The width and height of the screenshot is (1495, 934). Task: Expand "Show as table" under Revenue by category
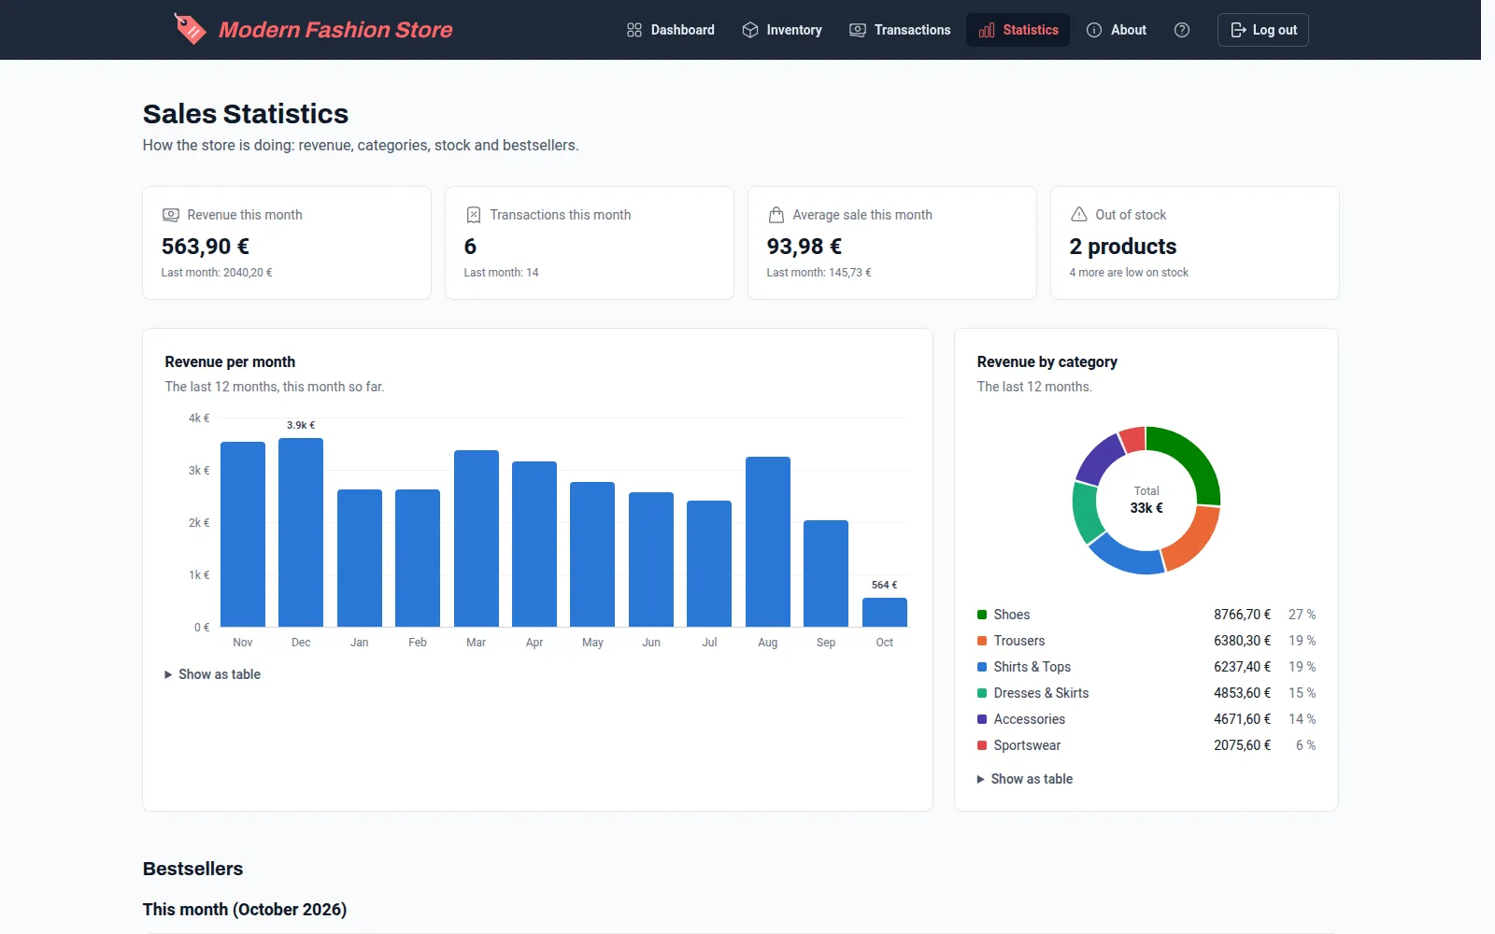pyautogui.click(x=1025, y=779)
